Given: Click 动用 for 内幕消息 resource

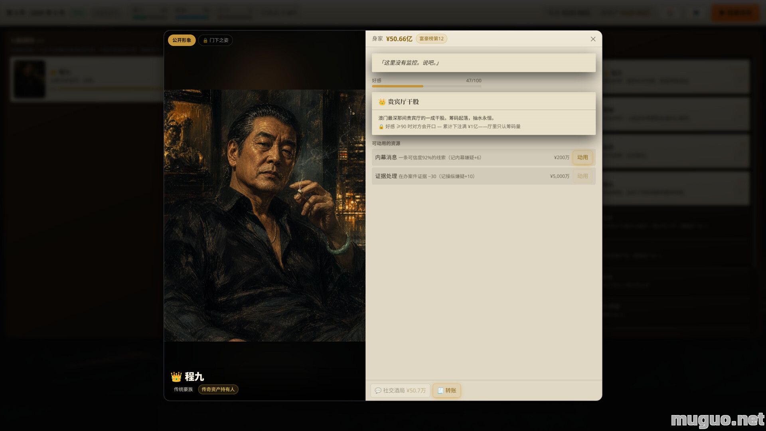Looking at the screenshot, I should point(582,157).
